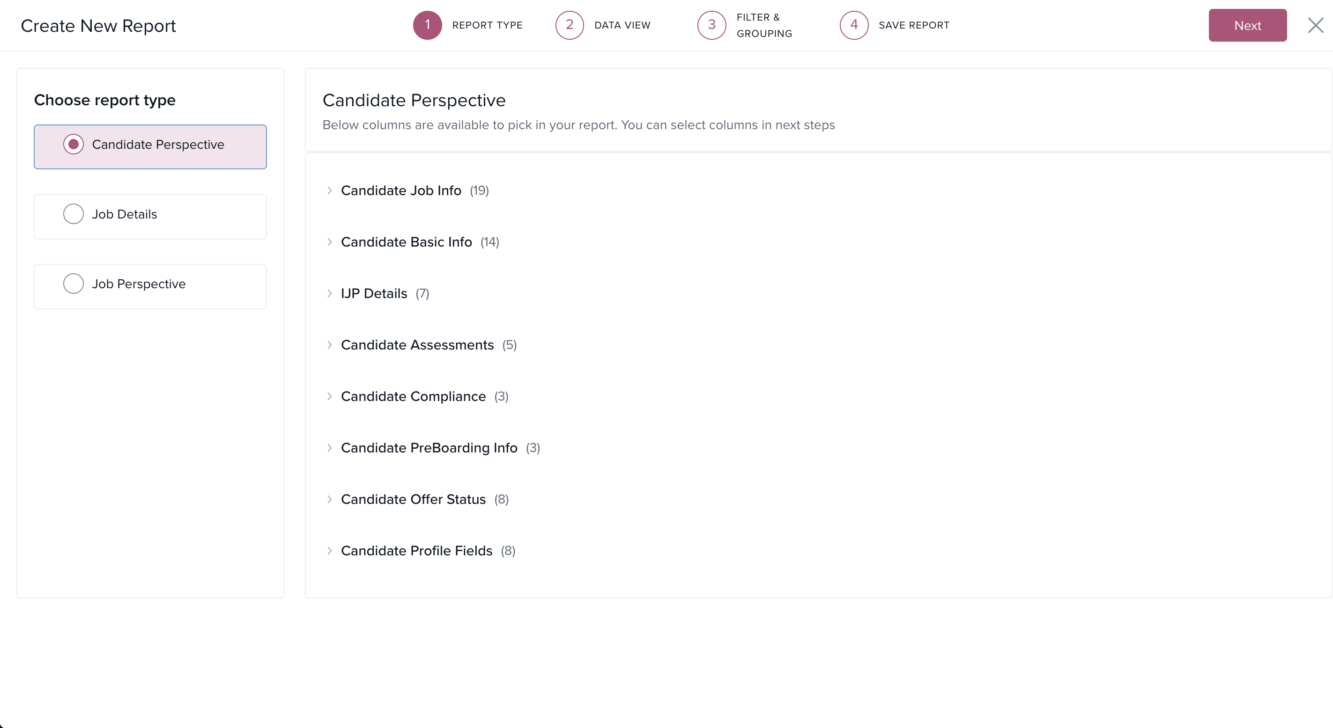Go to the DATA VIEW step label
This screenshot has height=728, width=1333.
(622, 25)
